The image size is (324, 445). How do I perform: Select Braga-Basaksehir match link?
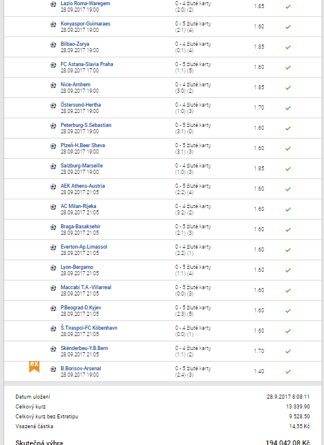[x=80, y=227]
